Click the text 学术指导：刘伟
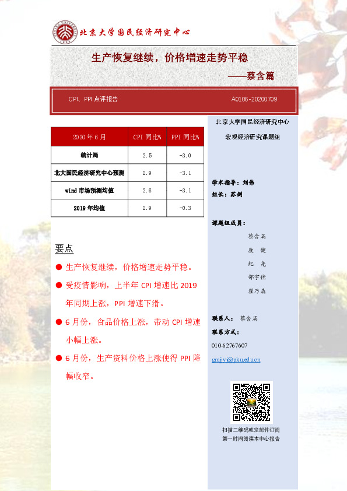 coord(233,183)
